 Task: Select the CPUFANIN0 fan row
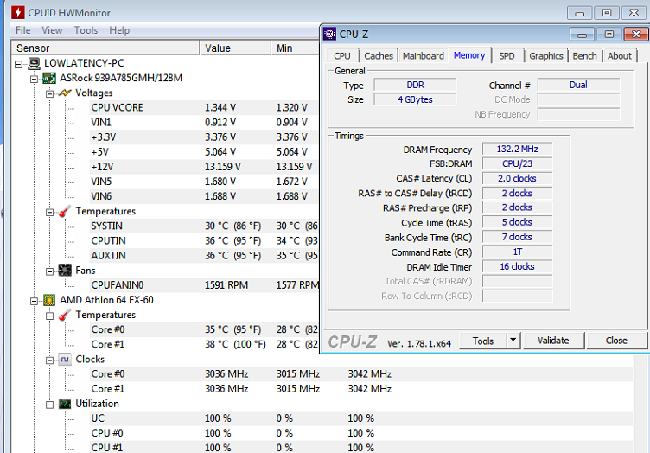click(204, 285)
